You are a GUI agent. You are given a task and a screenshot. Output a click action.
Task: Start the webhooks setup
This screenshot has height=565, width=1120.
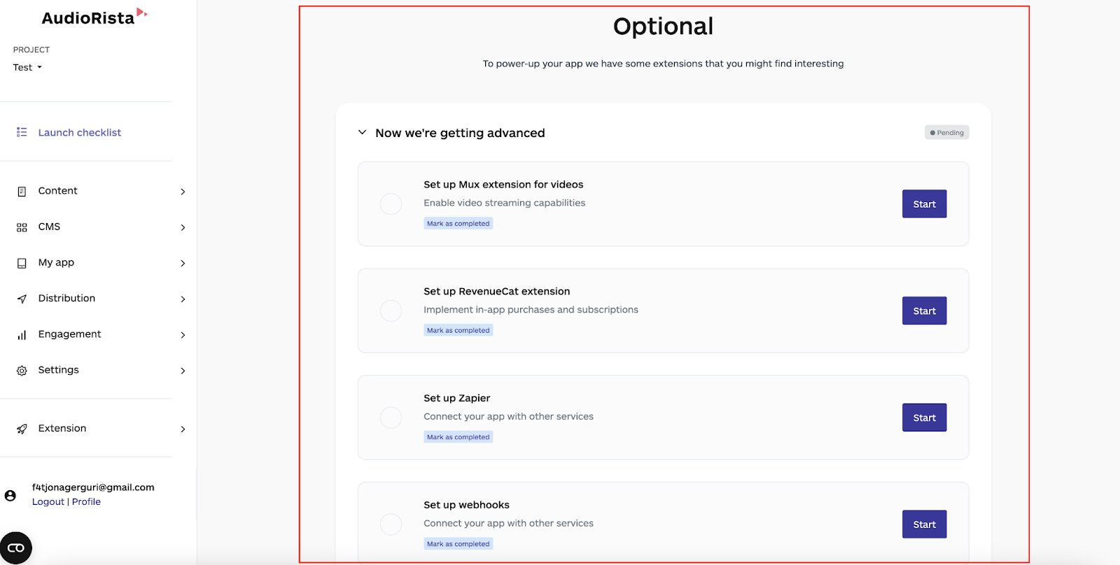coord(924,524)
